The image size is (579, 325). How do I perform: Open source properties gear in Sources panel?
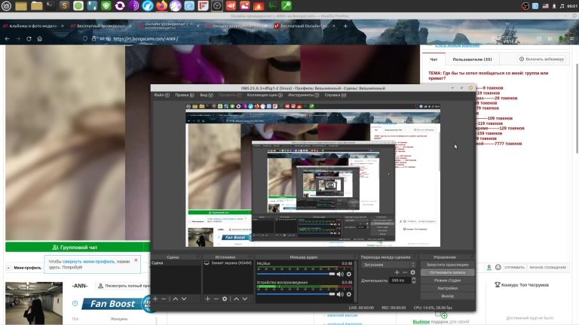225,299
